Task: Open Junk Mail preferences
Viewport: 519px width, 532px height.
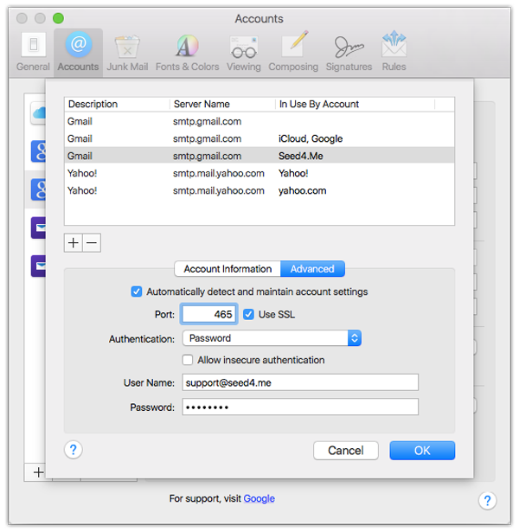Action: pyautogui.click(x=127, y=52)
